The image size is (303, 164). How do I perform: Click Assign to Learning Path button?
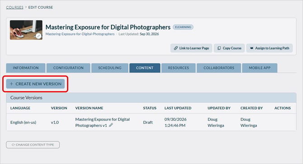[x=270, y=48]
